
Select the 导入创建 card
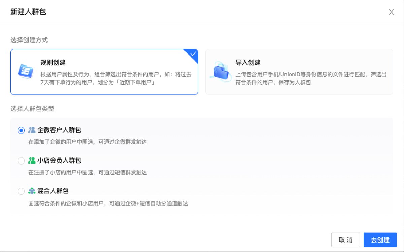click(299, 72)
